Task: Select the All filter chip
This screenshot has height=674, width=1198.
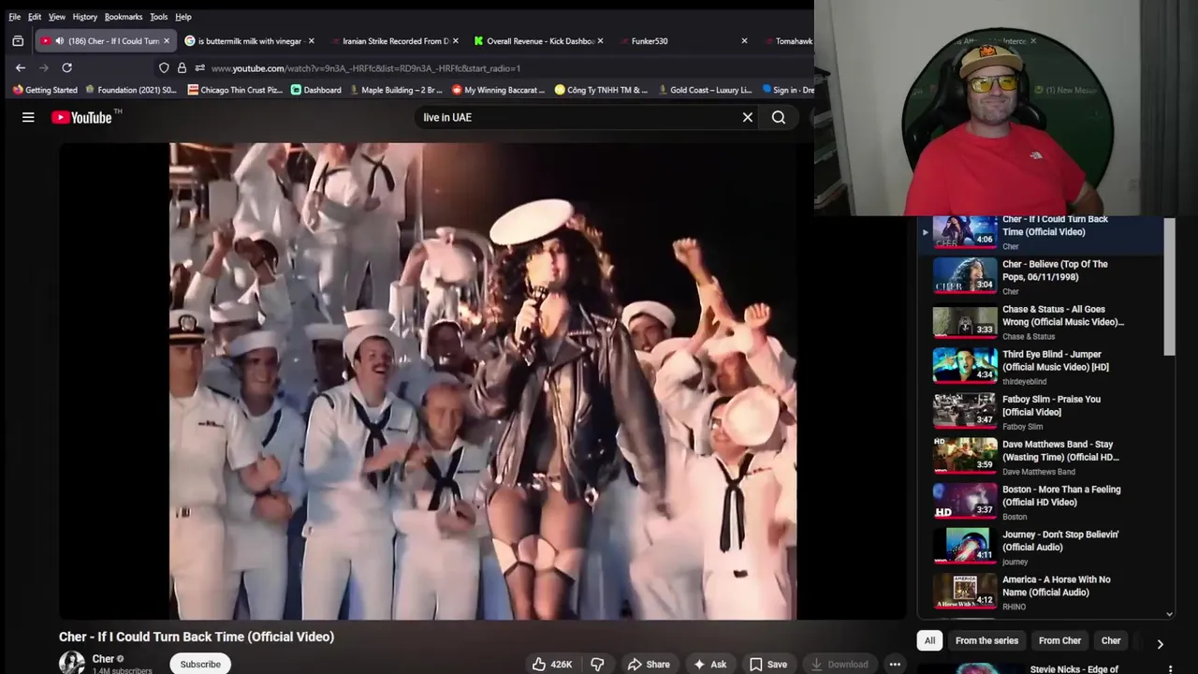Action: point(929,640)
